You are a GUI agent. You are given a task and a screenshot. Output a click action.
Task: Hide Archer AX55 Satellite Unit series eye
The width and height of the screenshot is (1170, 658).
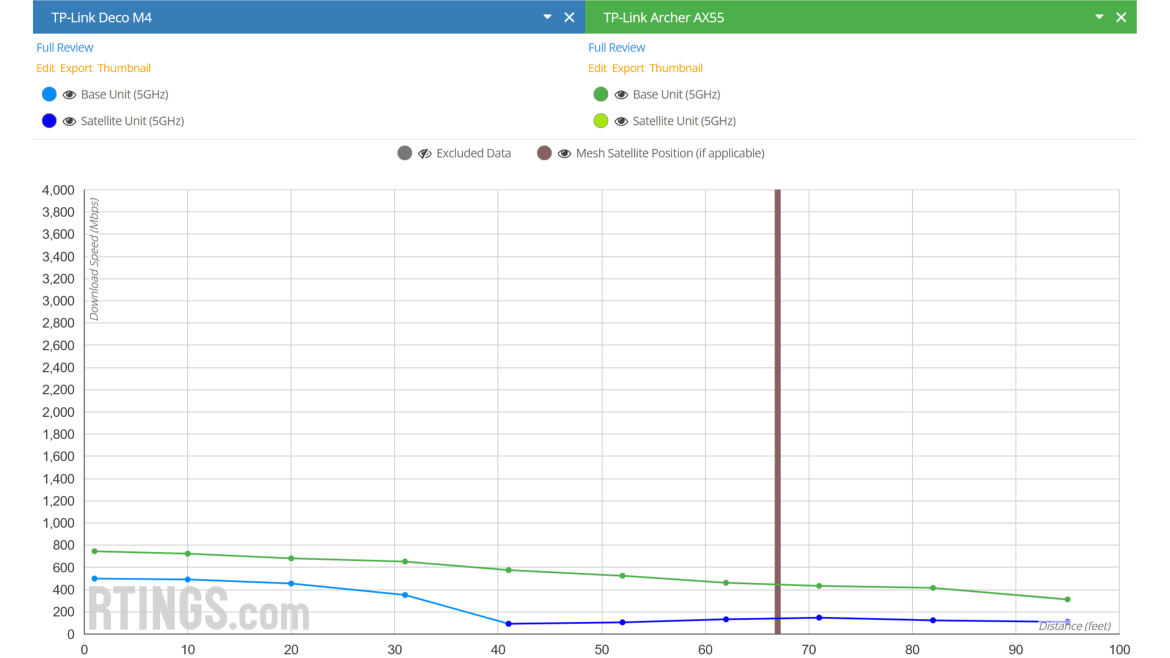click(621, 121)
